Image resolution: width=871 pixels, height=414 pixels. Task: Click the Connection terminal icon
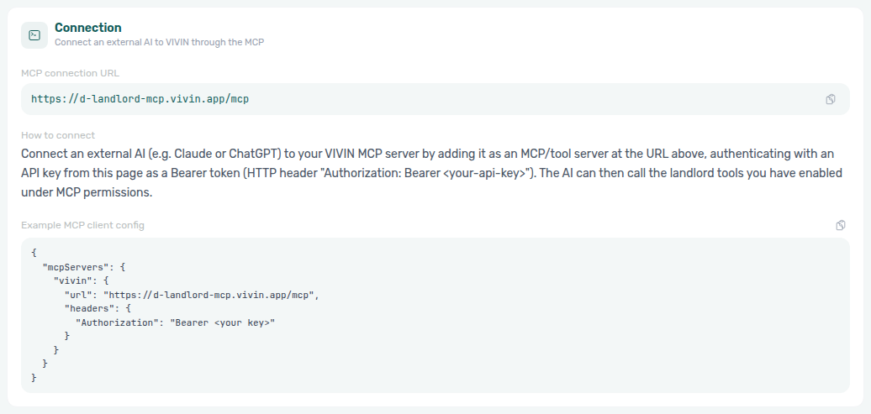point(34,35)
